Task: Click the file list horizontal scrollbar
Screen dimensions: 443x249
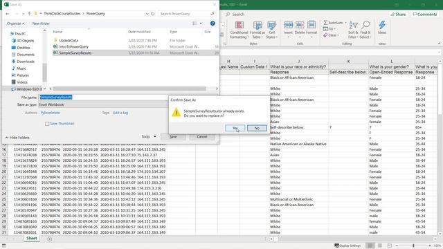Action: (x=129, y=89)
